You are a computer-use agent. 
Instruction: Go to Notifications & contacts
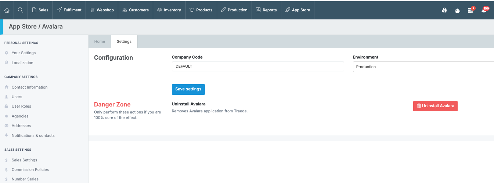pos(33,135)
